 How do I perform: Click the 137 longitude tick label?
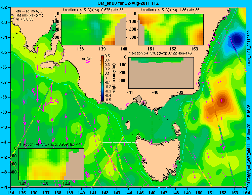coord(46,192)
